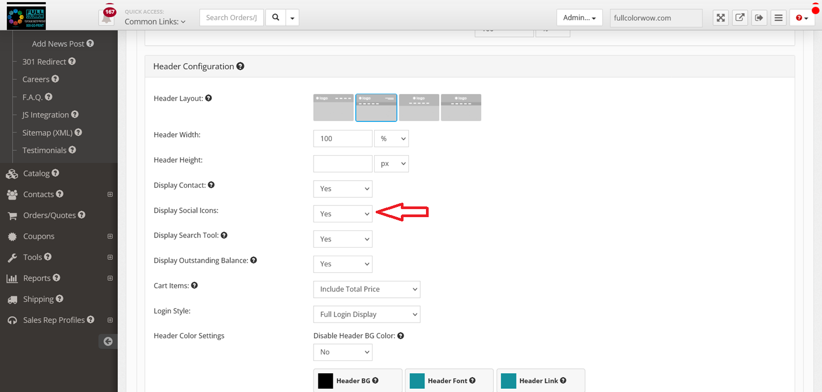Screen dimensions: 822x392
Task: Choose the fourth header layout option
Action: pos(461,107)
